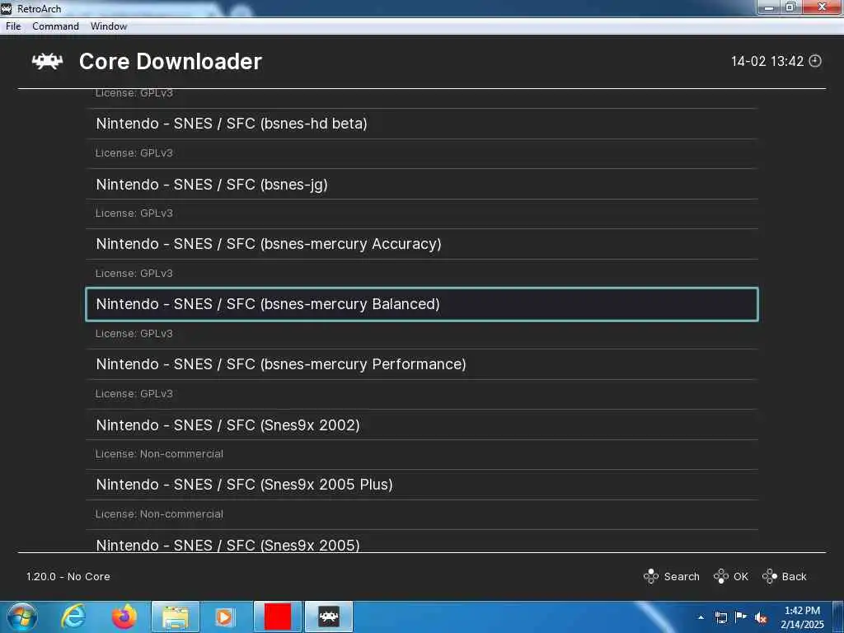Screen dimensions: 844x633
Task: Click the OK gamepad icon
Action: tap(720, 576)
